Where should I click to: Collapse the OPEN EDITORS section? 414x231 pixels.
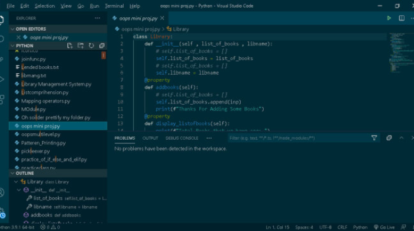pyautogui.click(x=12, y=29)
